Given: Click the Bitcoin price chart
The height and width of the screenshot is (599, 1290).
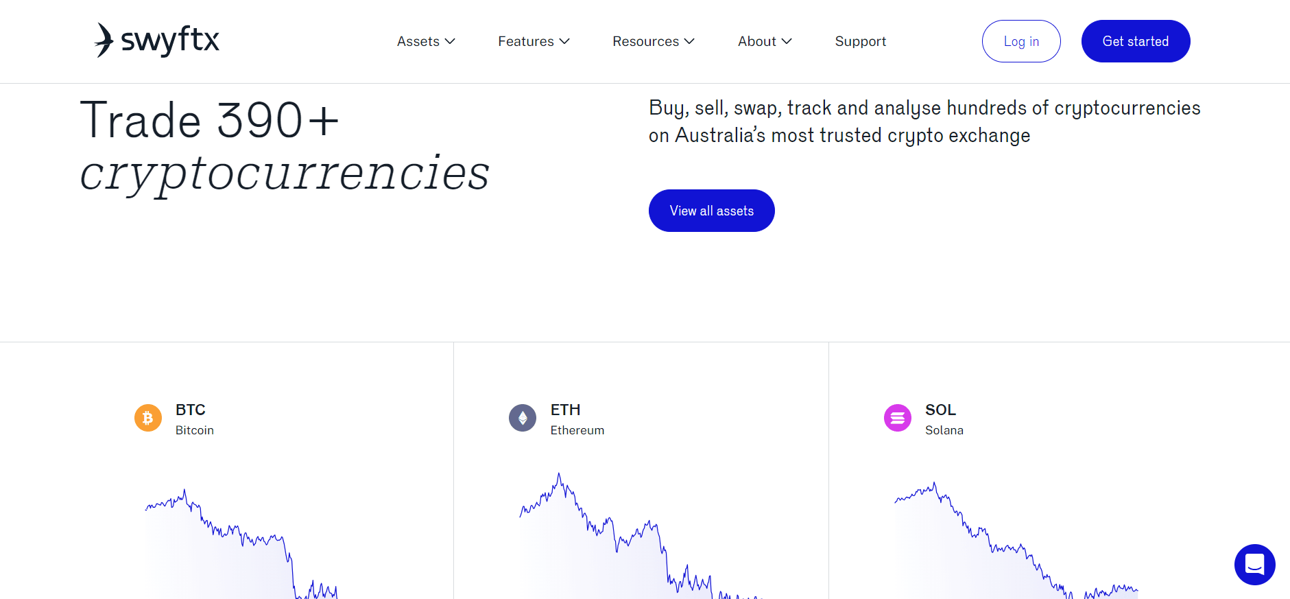Looking at the screenshot, I should tap(241, 543).
